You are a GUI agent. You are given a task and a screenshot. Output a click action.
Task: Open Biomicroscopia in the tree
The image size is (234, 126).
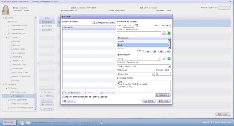[x=19, y=53]
